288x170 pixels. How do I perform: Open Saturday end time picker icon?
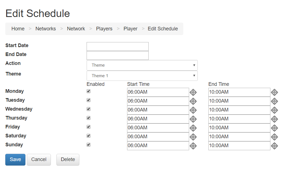tap(274, 137)
